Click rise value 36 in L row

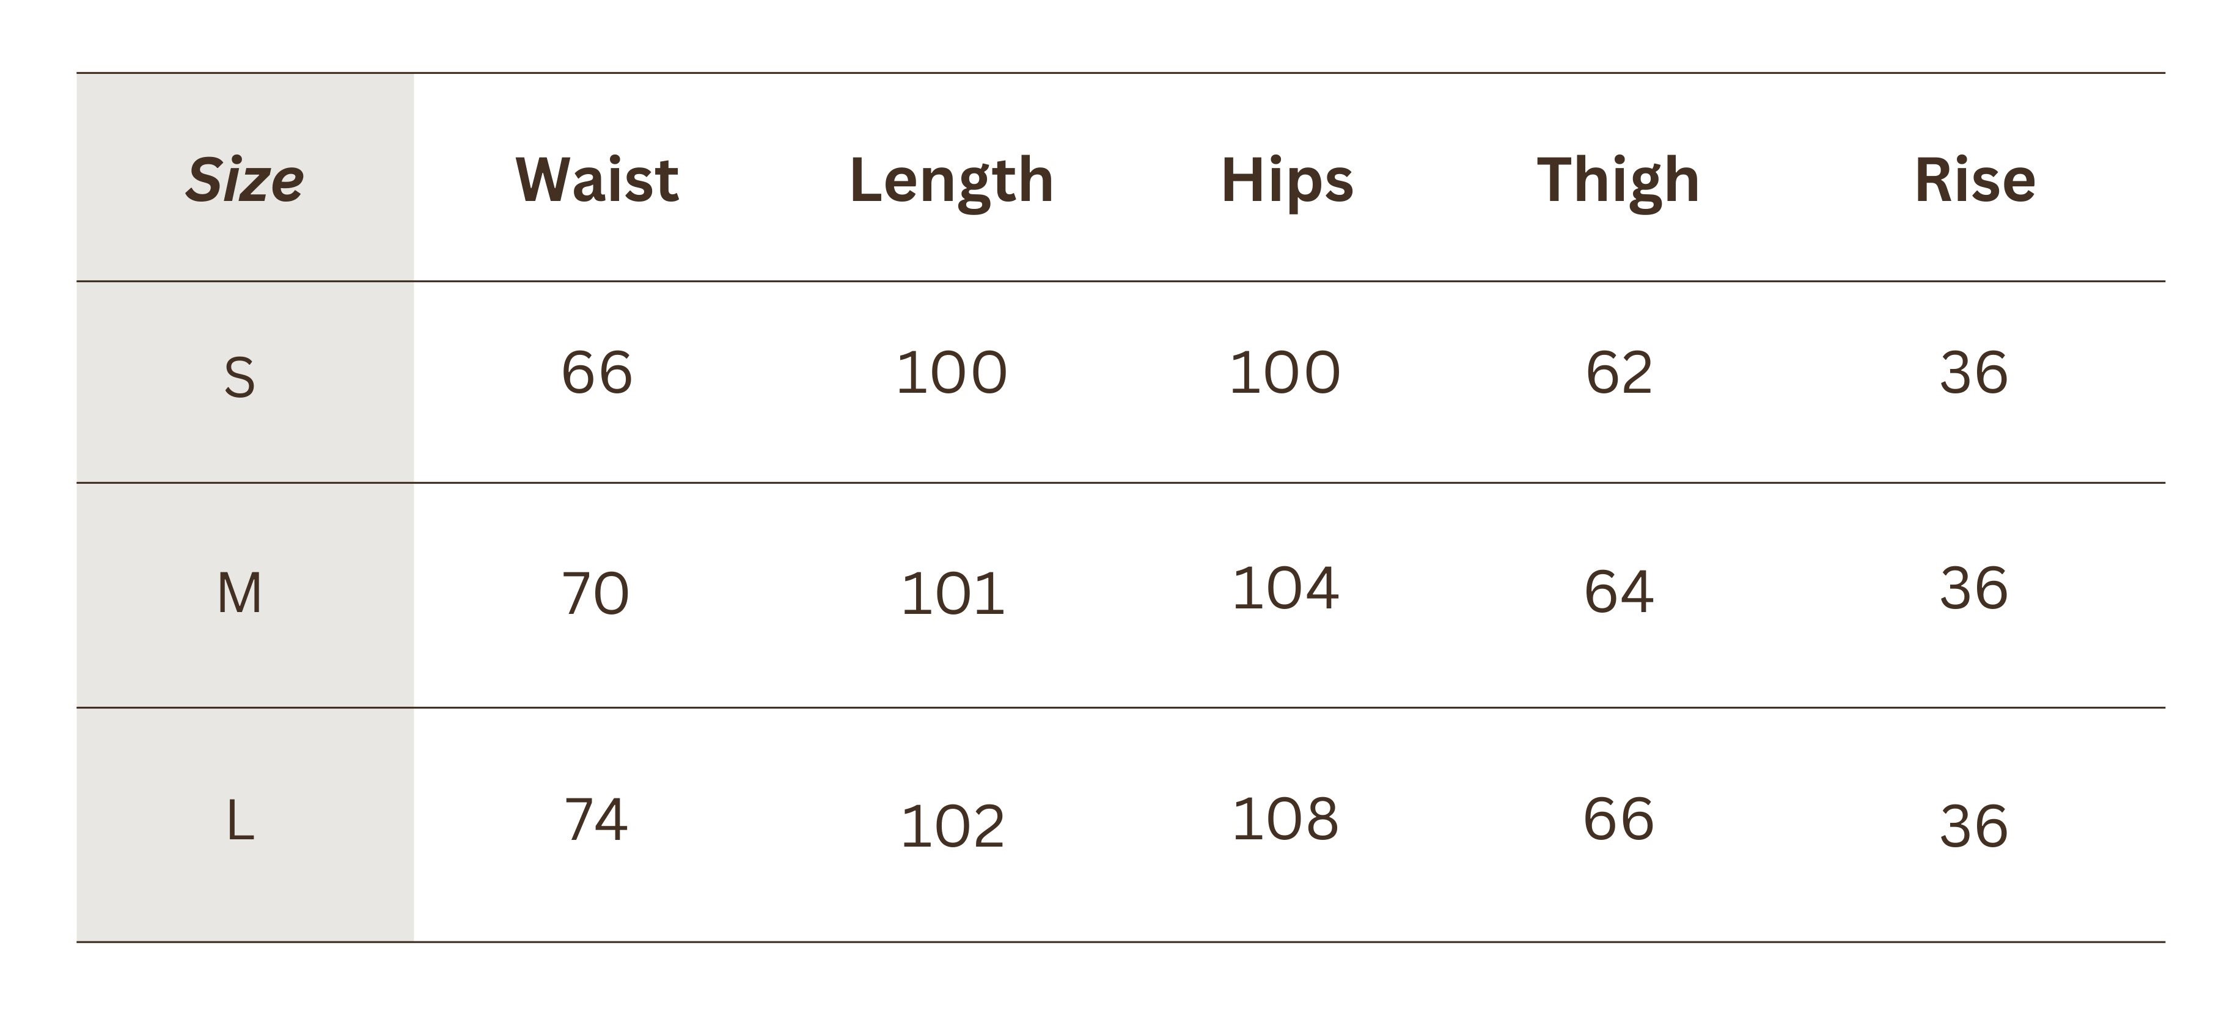1974,826
